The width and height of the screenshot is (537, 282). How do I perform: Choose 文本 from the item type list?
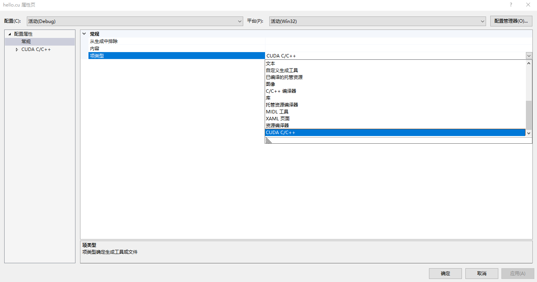[395, 64]
